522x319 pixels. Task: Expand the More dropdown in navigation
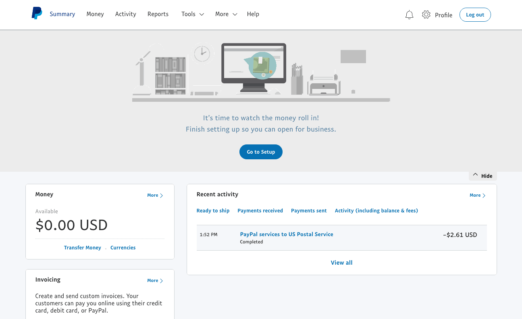[x=226, y=14]
